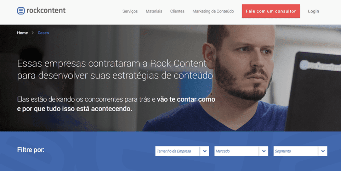This screenshot has height=171, width=341.
Task: Open the Materiais menu item
Action: [154, 11]
